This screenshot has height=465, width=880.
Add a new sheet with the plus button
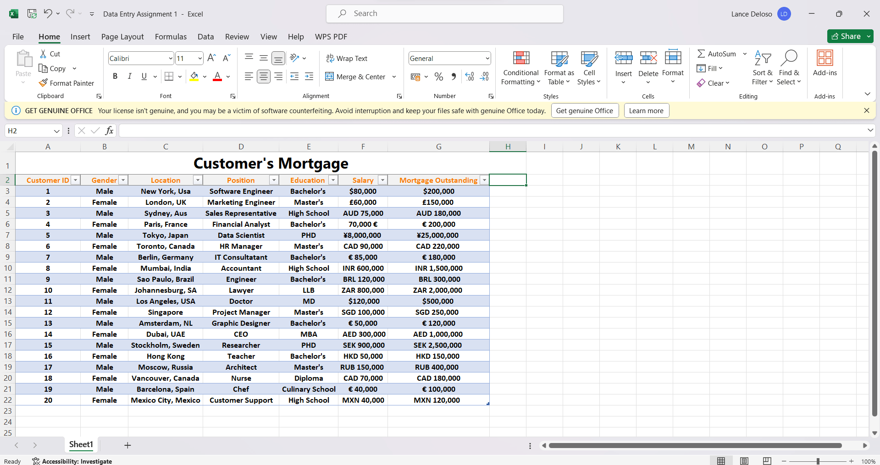[127, 445]
